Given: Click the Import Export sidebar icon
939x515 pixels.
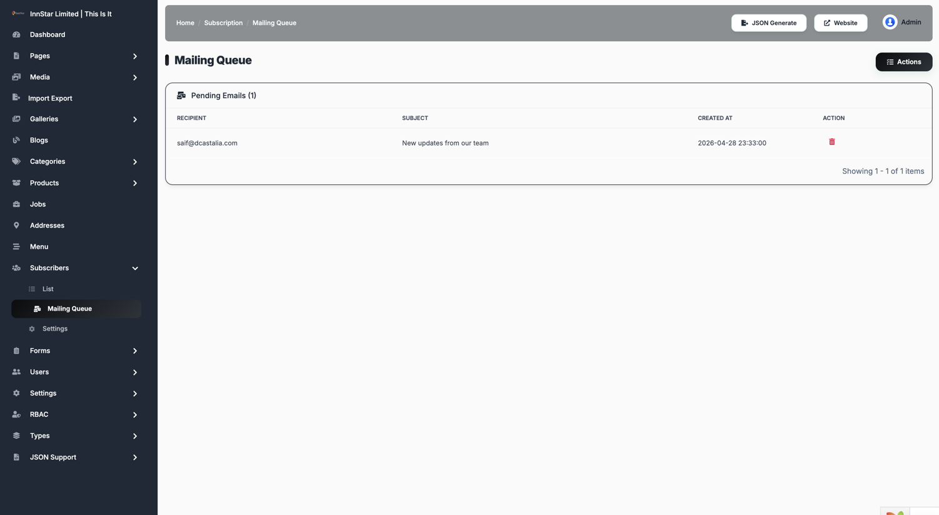Looking at the screenshot, I should 16,98.
